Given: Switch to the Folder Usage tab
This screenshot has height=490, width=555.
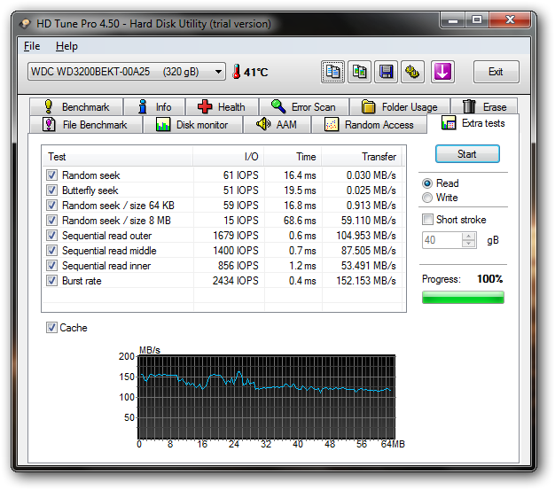Looking at the screenshot, I should 400,107.
